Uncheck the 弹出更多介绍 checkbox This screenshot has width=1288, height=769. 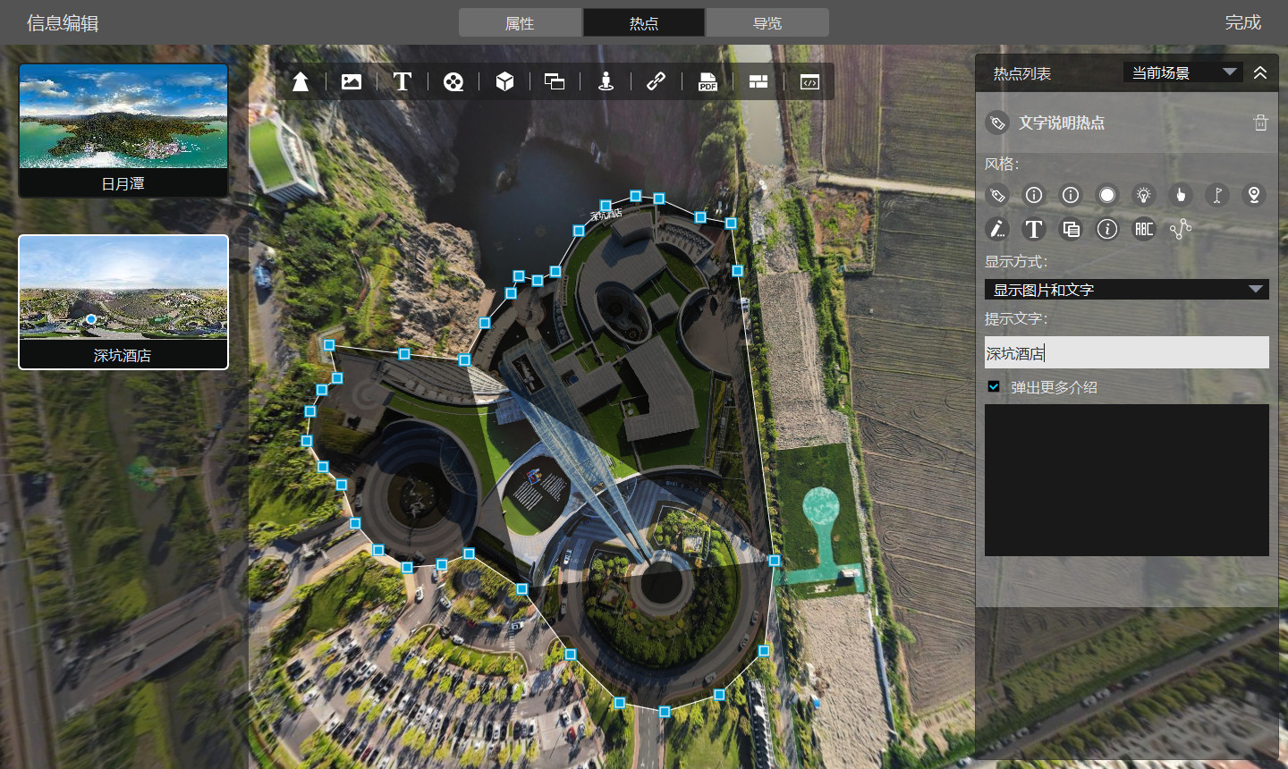tap(994, 387)
